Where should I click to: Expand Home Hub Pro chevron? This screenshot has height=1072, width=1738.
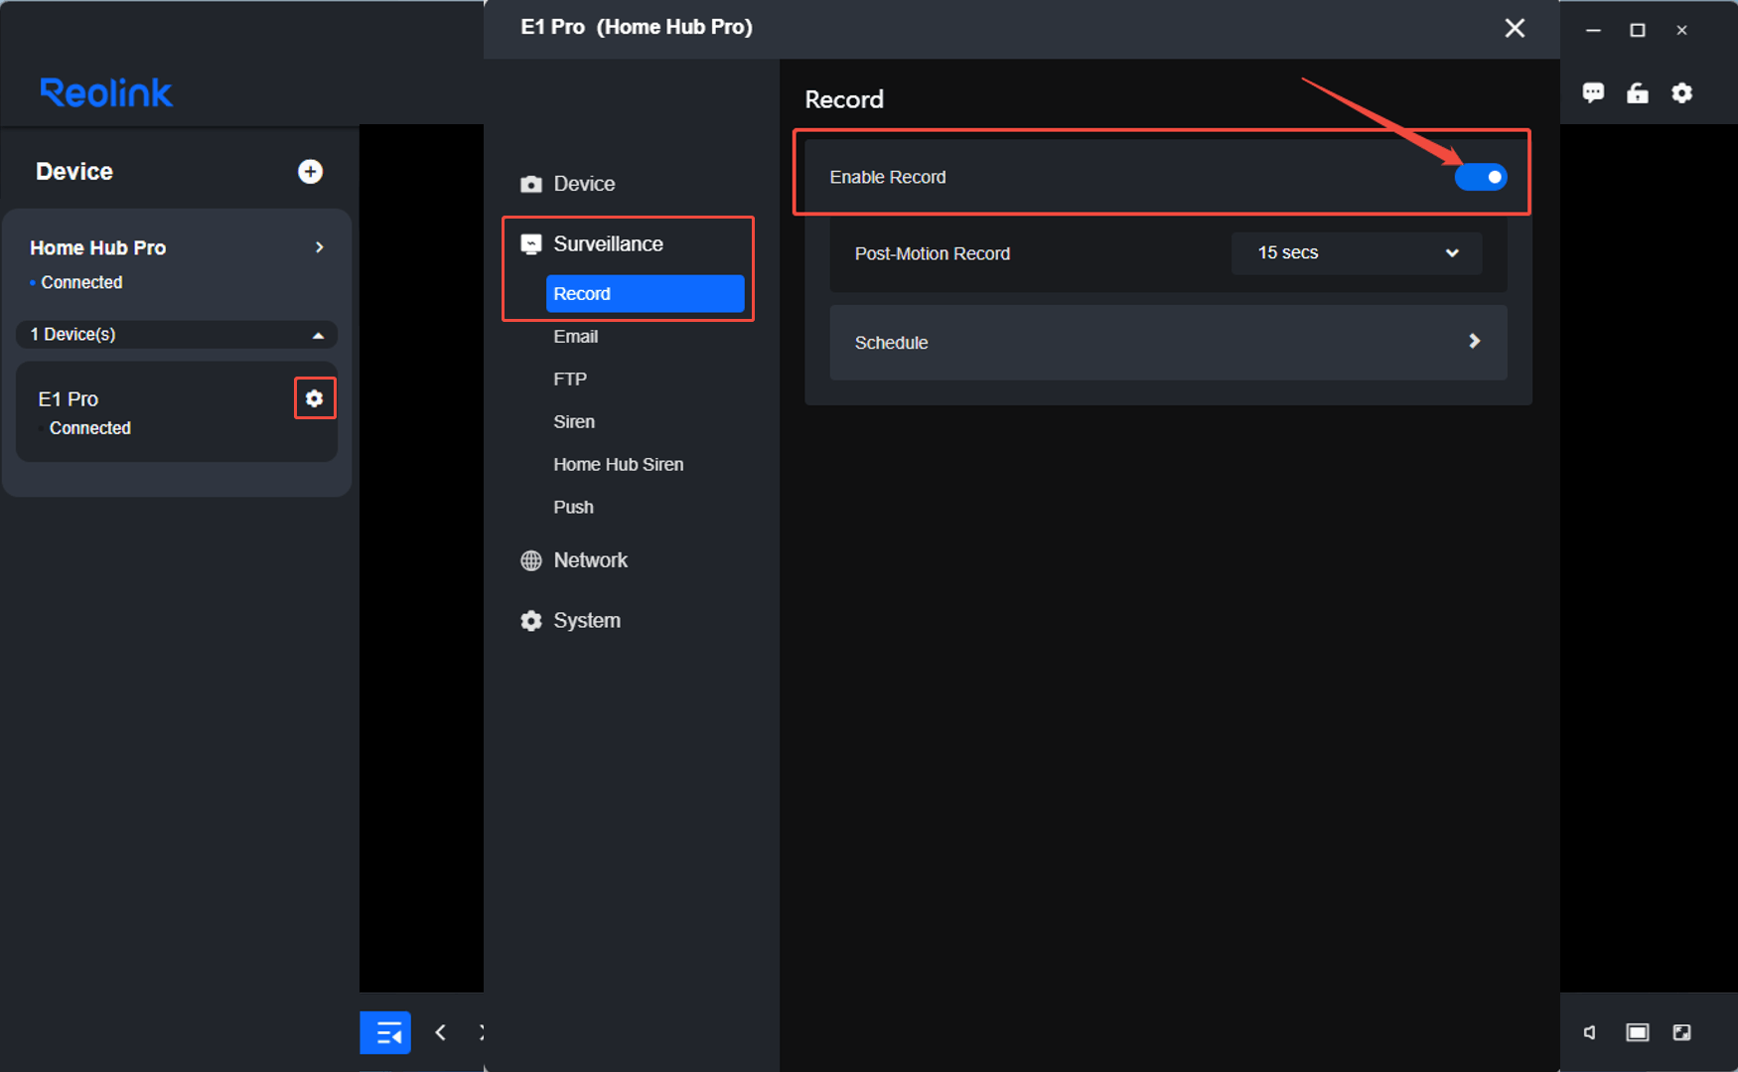[320, 247]
